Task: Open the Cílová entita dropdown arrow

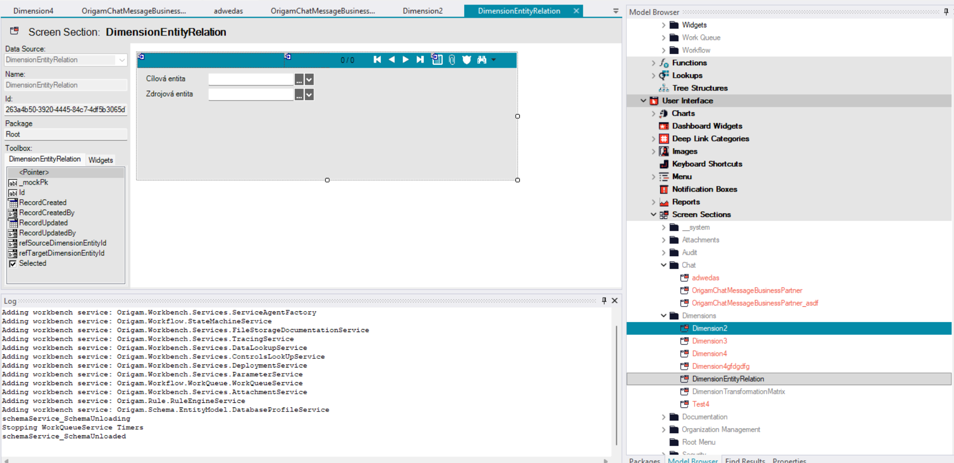Action: [309, 79]
